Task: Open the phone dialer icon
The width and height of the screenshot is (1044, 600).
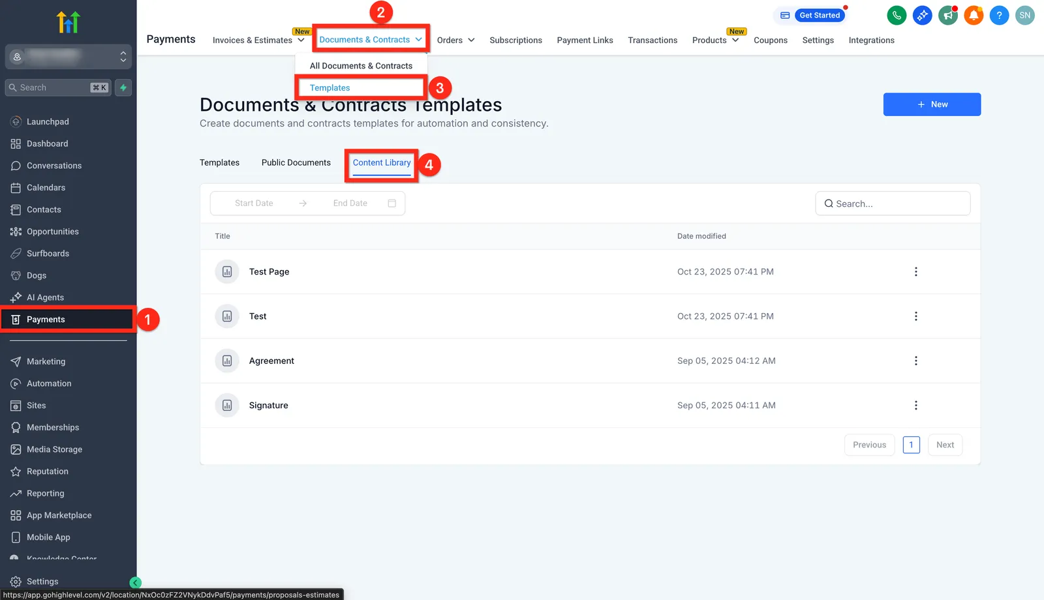Action: (897, 15)
